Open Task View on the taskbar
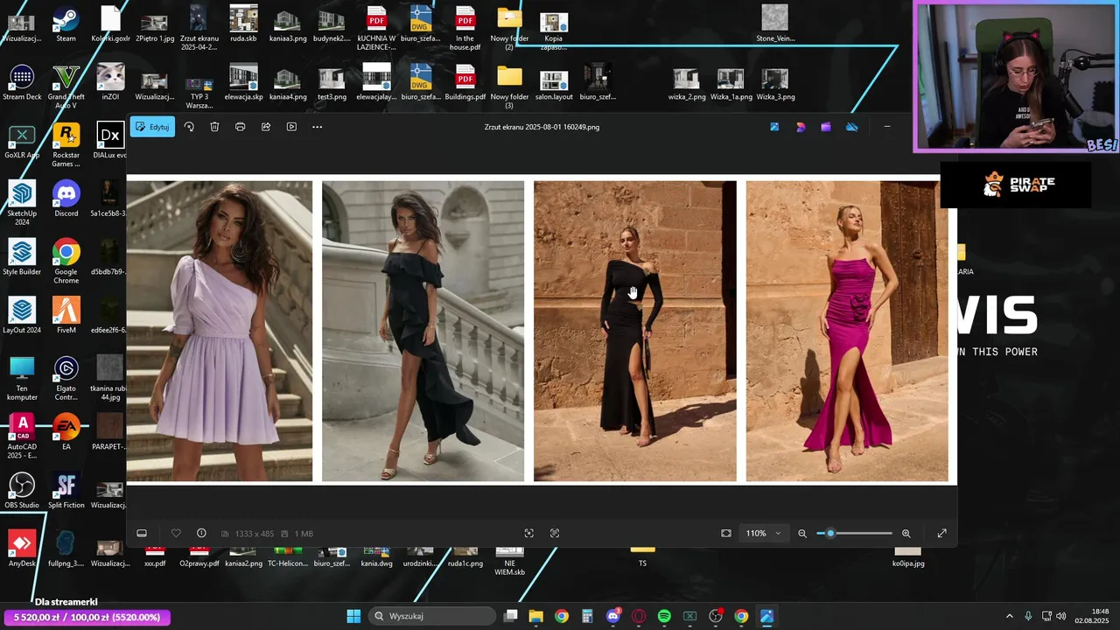1120x630 pixels. pos(511,616)
